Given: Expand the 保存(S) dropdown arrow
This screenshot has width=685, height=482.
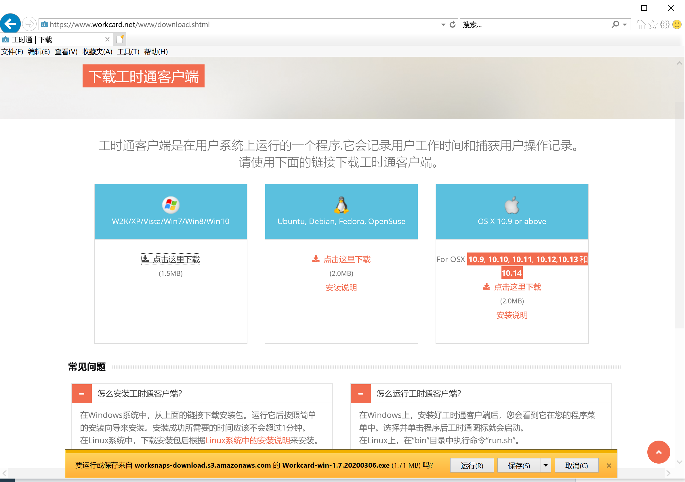Looking at the screenshot, I should click(545, 465).
